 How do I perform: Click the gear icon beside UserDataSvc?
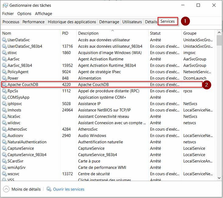click(x=4, y=40)
